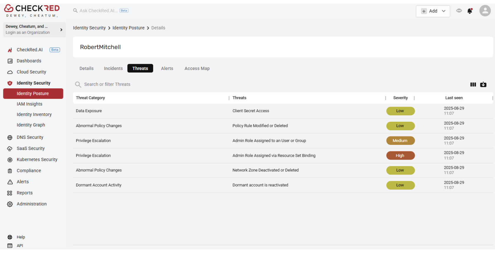Click the DNS Security globe icon

(x=10, y=138)
